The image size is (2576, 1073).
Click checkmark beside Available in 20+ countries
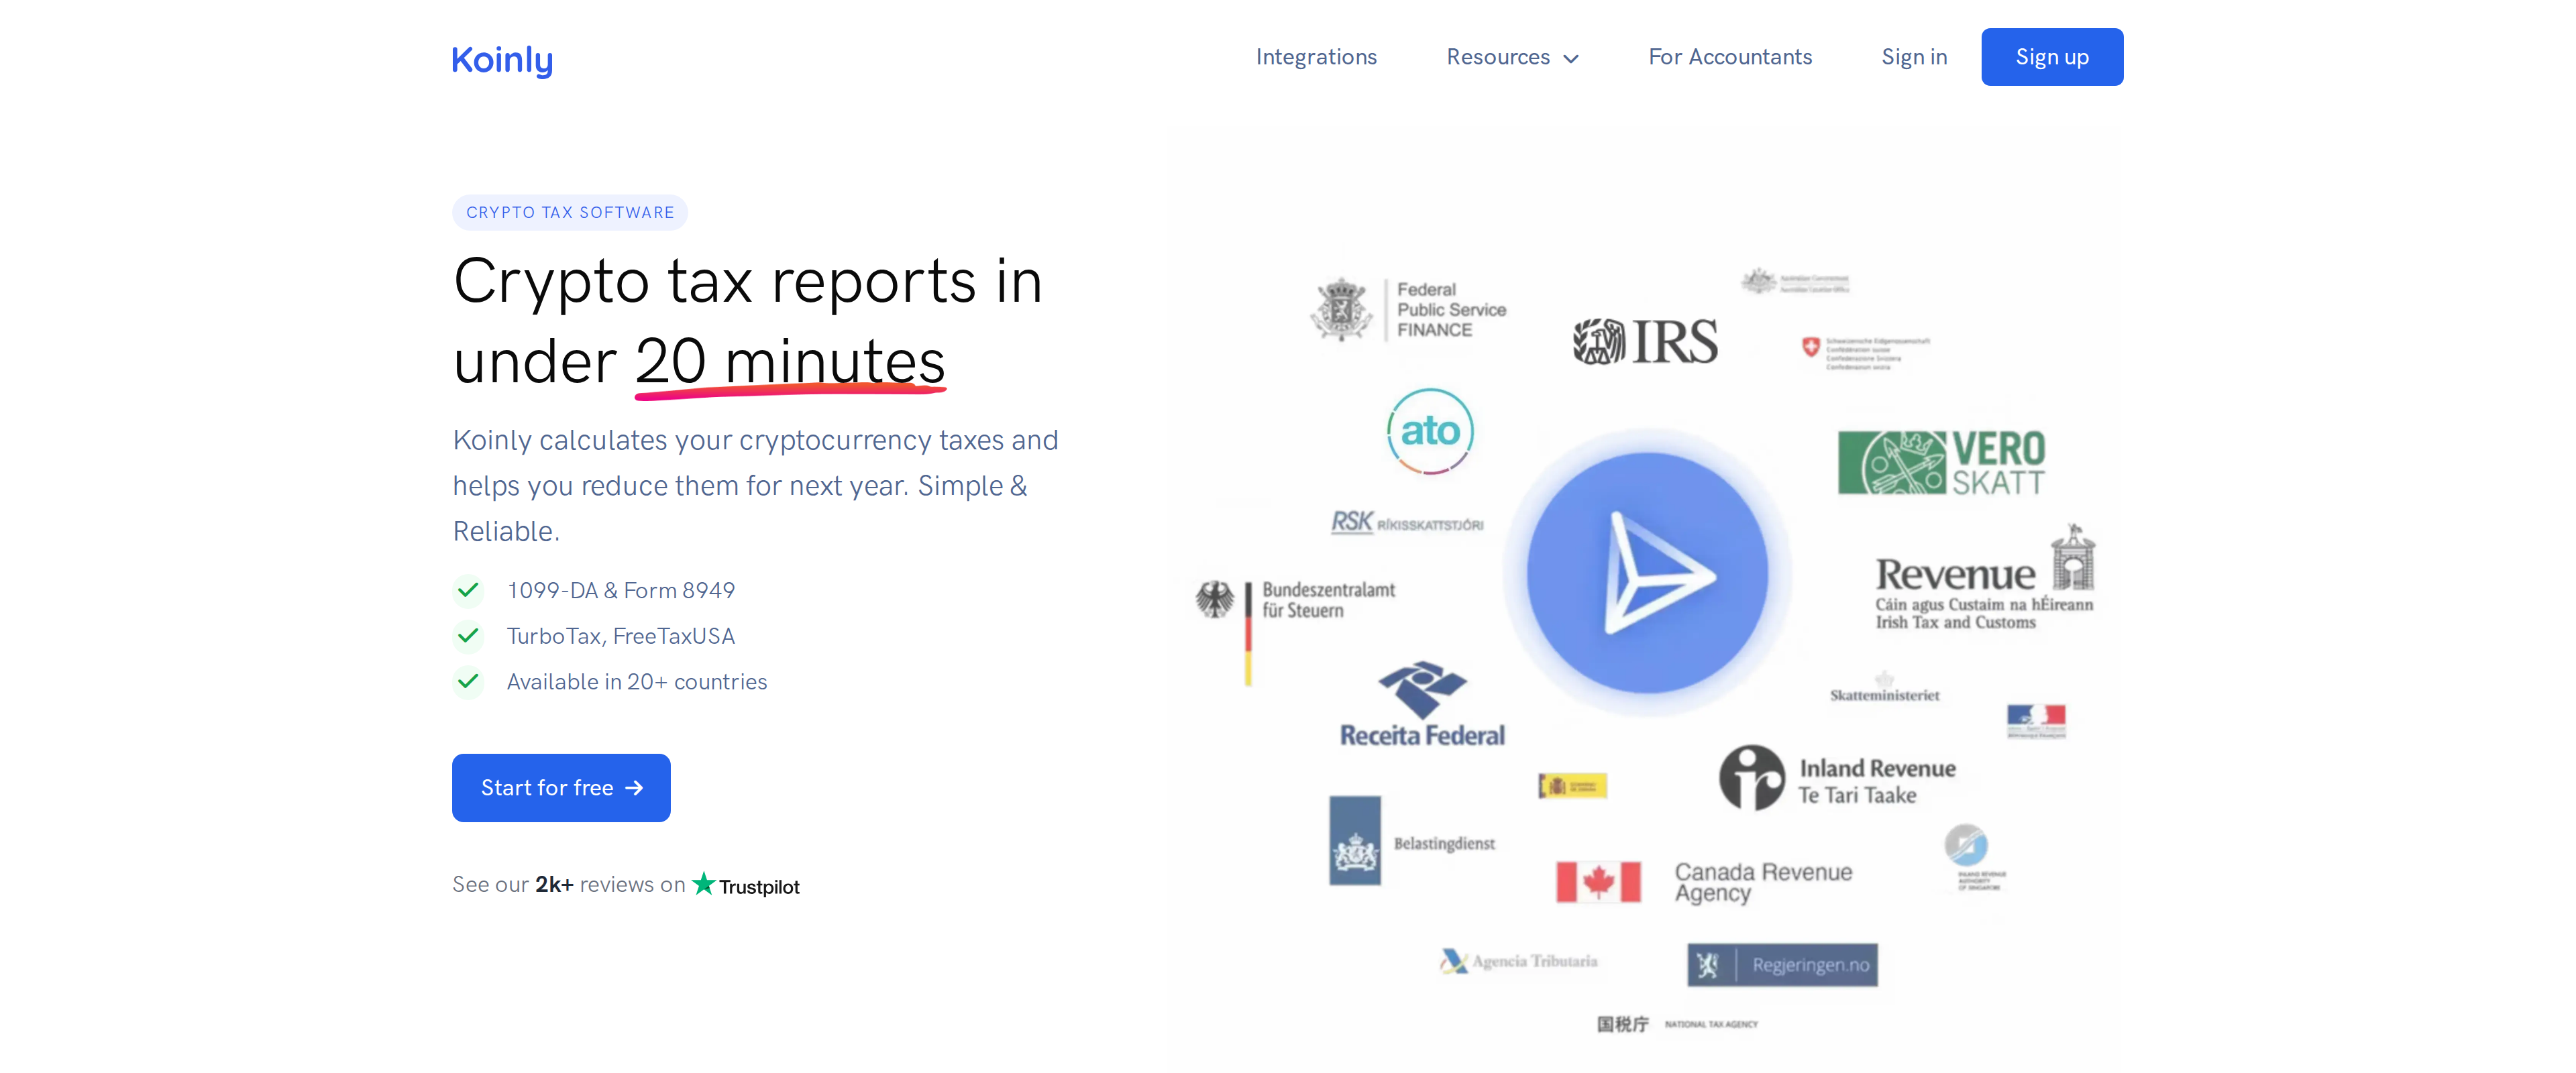tap(468, 681)
